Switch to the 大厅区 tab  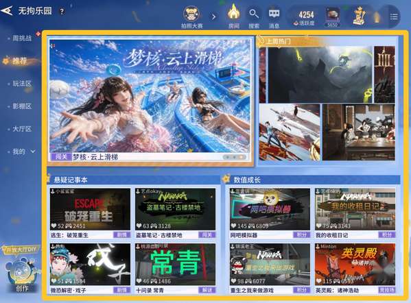coord(22,129)
